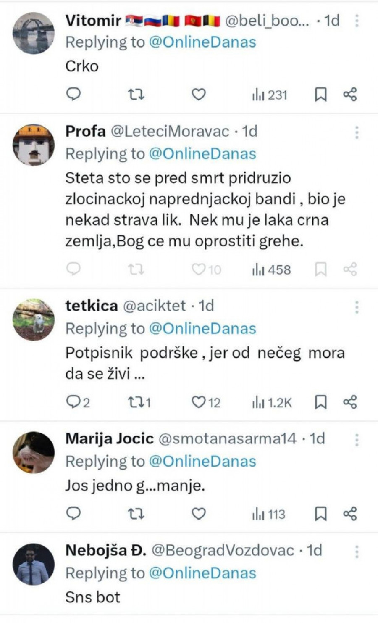
Task: Like Profa's reply with 10 likes
Action: pos(199,269)
